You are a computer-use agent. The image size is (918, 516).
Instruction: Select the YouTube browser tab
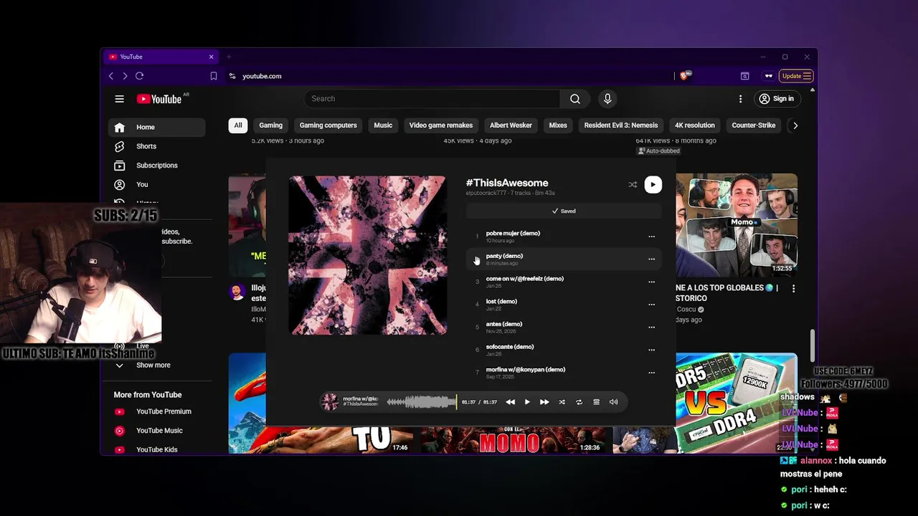(161, 57)
